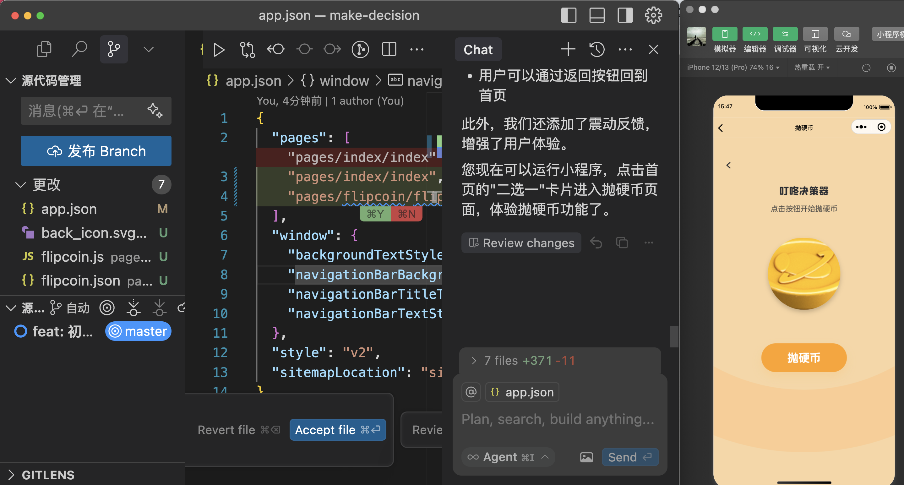Toggle the primary side bar layout icon

(569, 15)
